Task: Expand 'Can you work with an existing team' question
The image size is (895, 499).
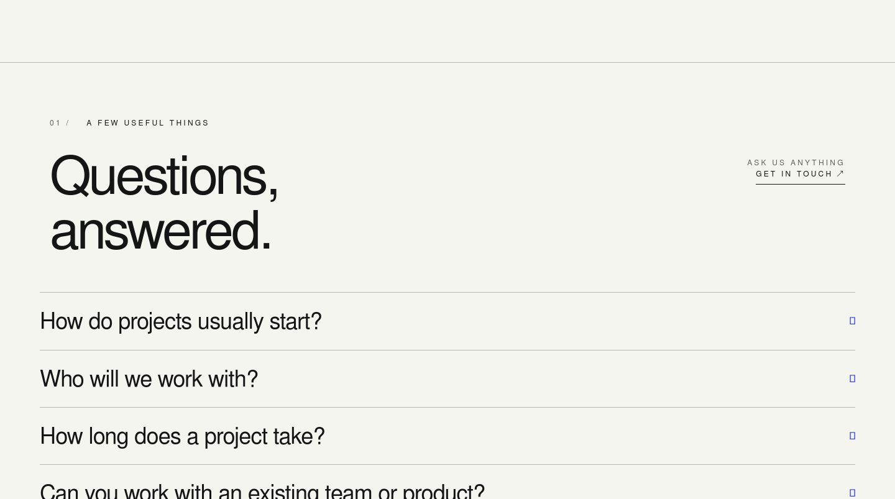Action: click(447, 482)
